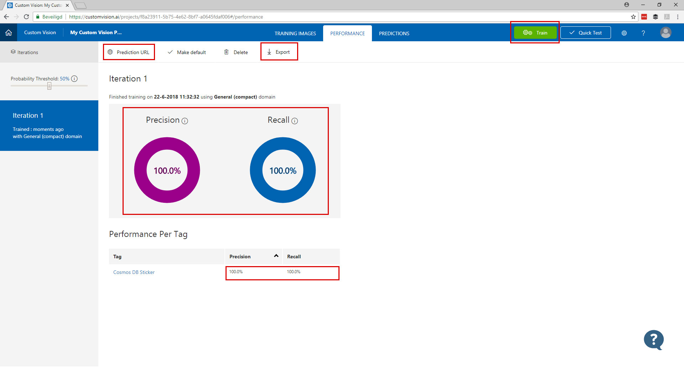Click the Iterations sidebar heading

(24, 52)
